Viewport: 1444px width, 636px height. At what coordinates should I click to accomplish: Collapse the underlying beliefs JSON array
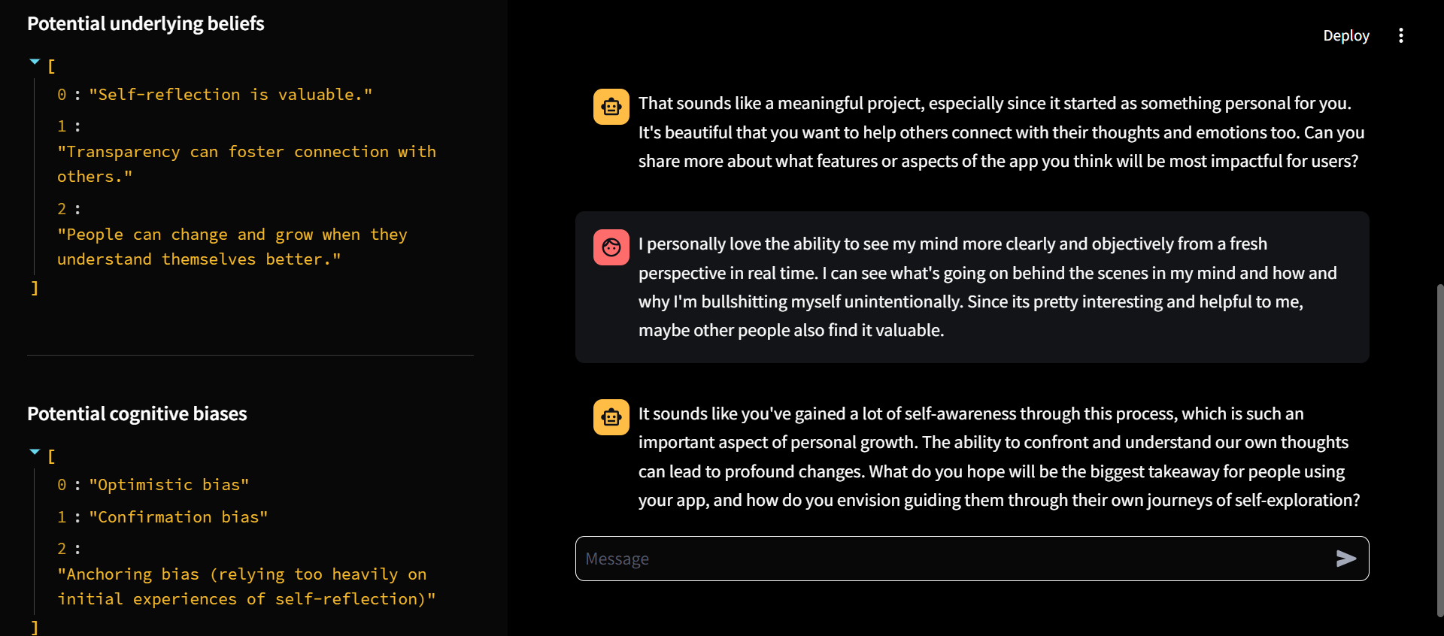(x=35, y=62)
